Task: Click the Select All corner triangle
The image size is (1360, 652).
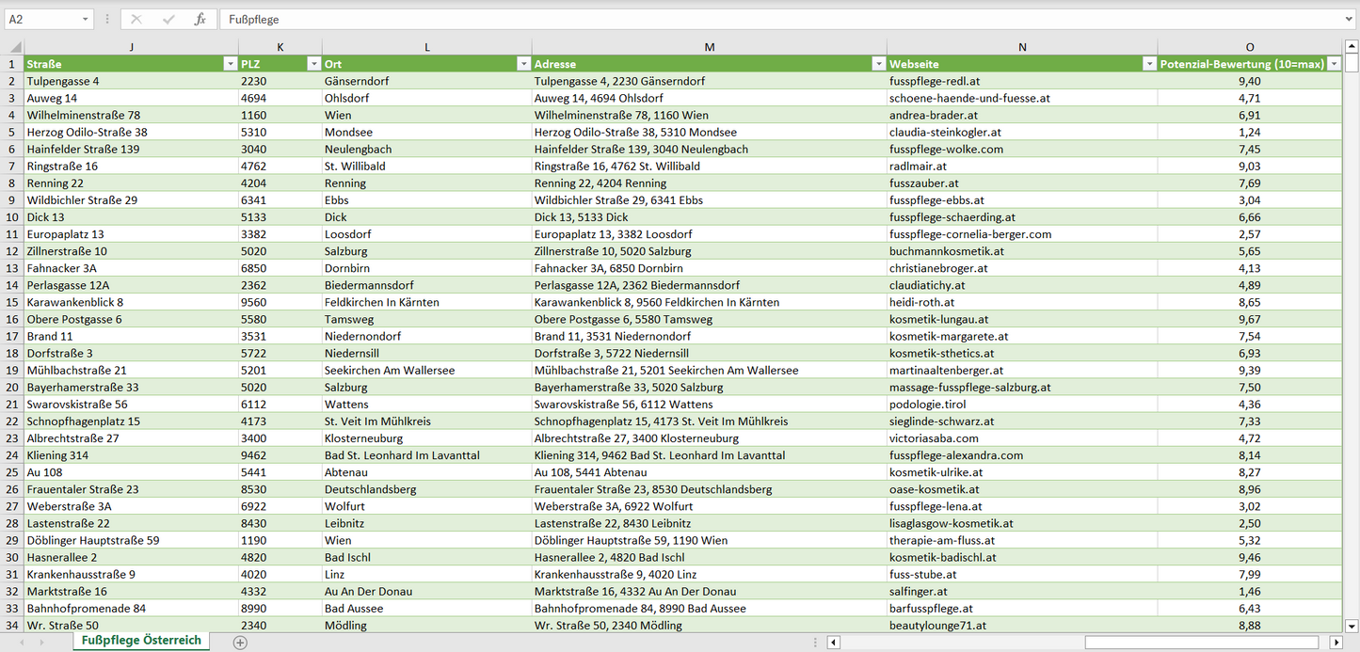Action: [15, 47]
